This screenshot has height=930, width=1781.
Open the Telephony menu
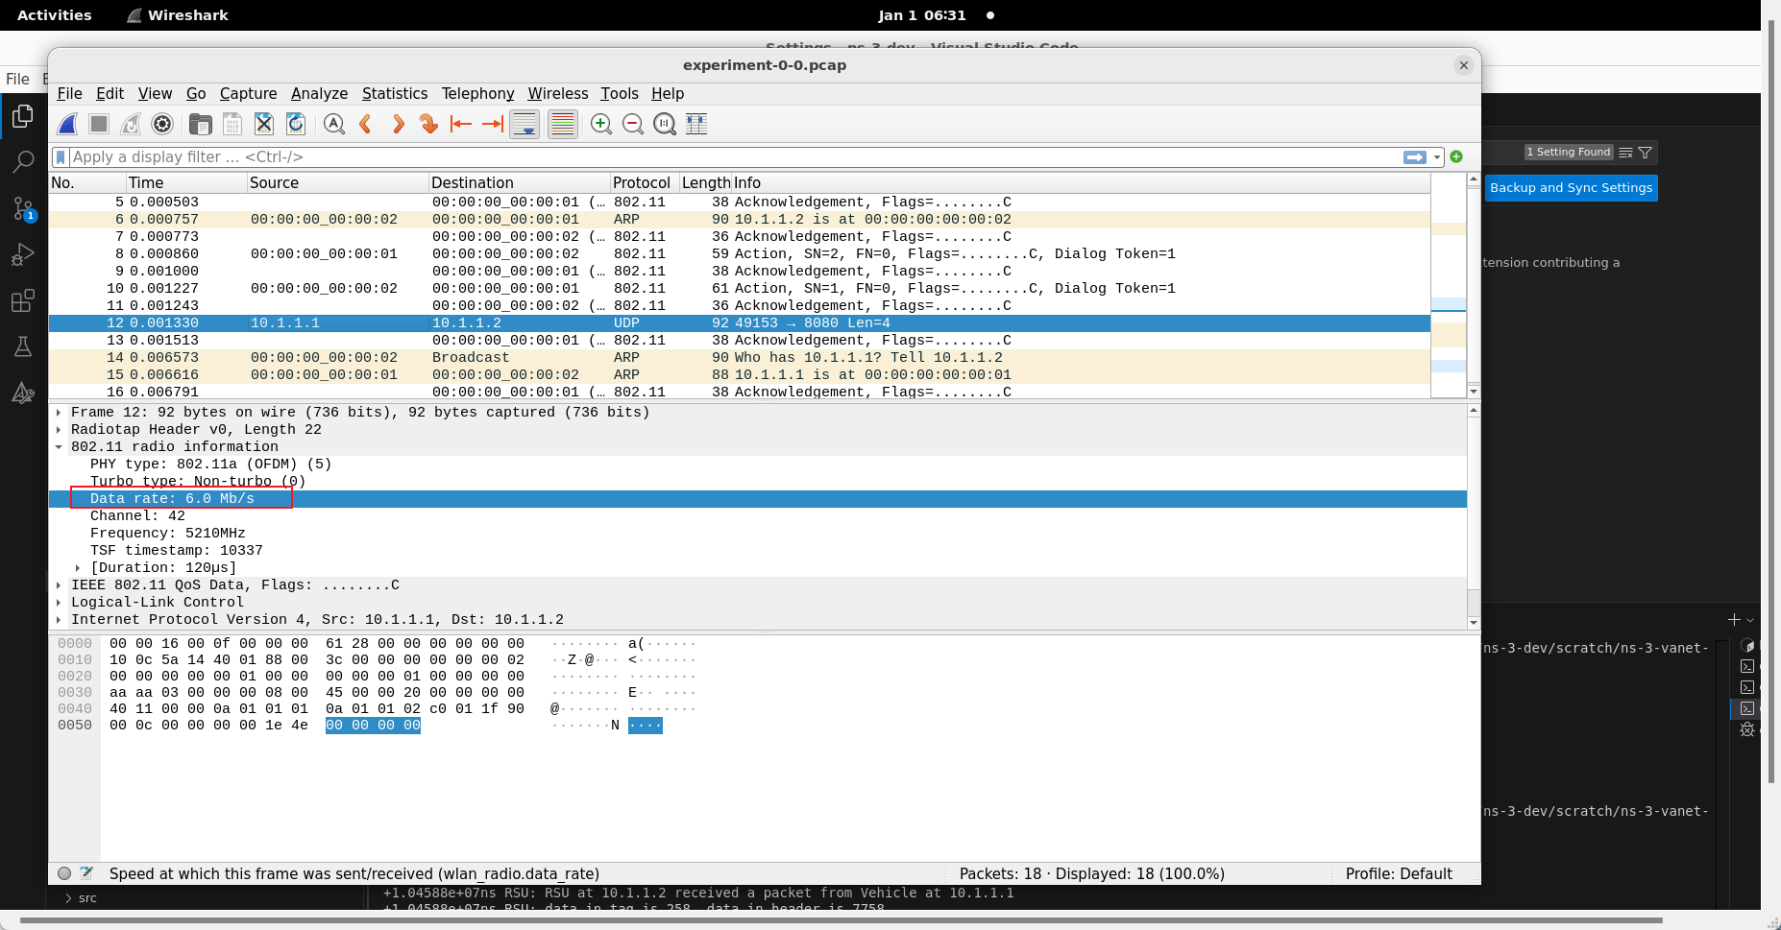477,93
